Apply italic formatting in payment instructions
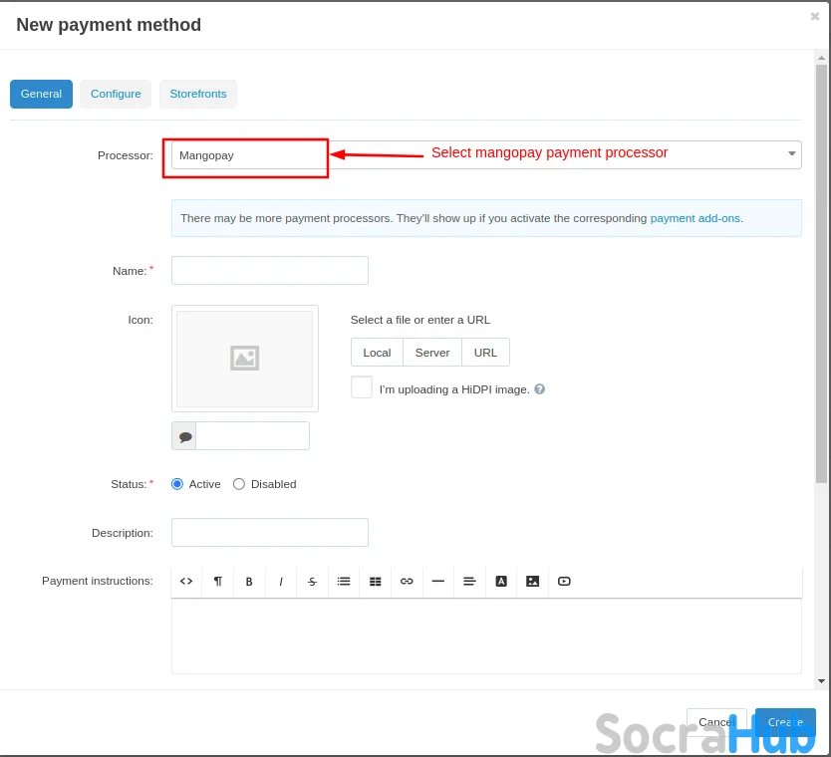The image size is (831, 757). [x=281, y=581]
